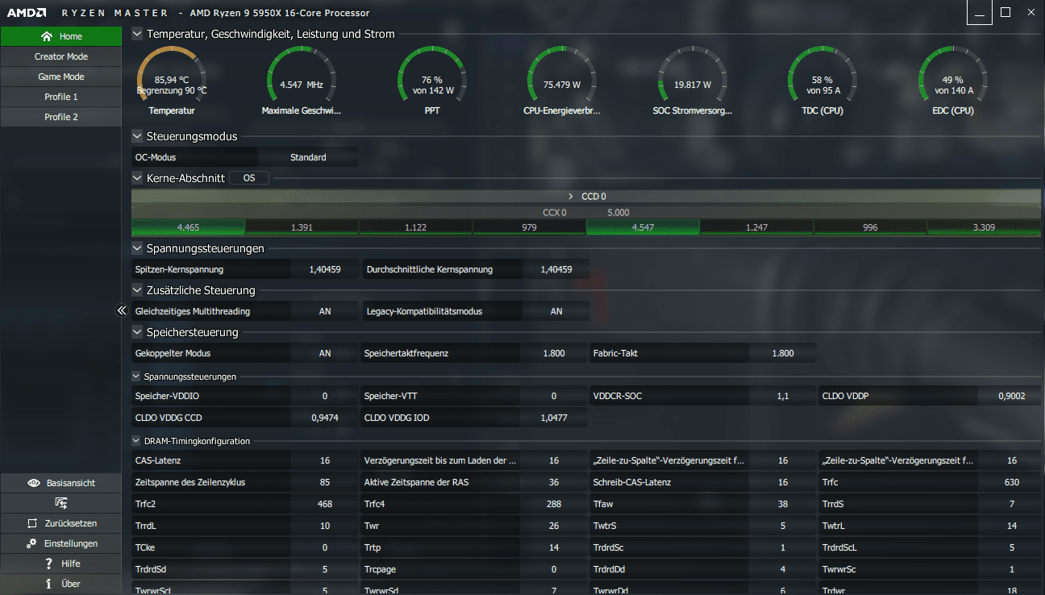The height and width of the screenshot is (595, 1045).
Task: Collapse upper Spannungssteuerungen section
Action: pyautogui.click(x=137, y=248)
